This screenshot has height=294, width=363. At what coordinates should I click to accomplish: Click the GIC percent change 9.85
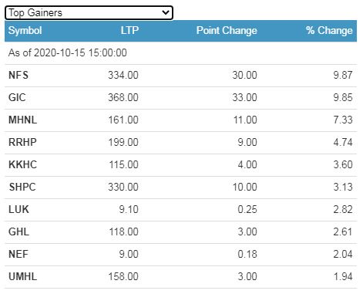343,97
